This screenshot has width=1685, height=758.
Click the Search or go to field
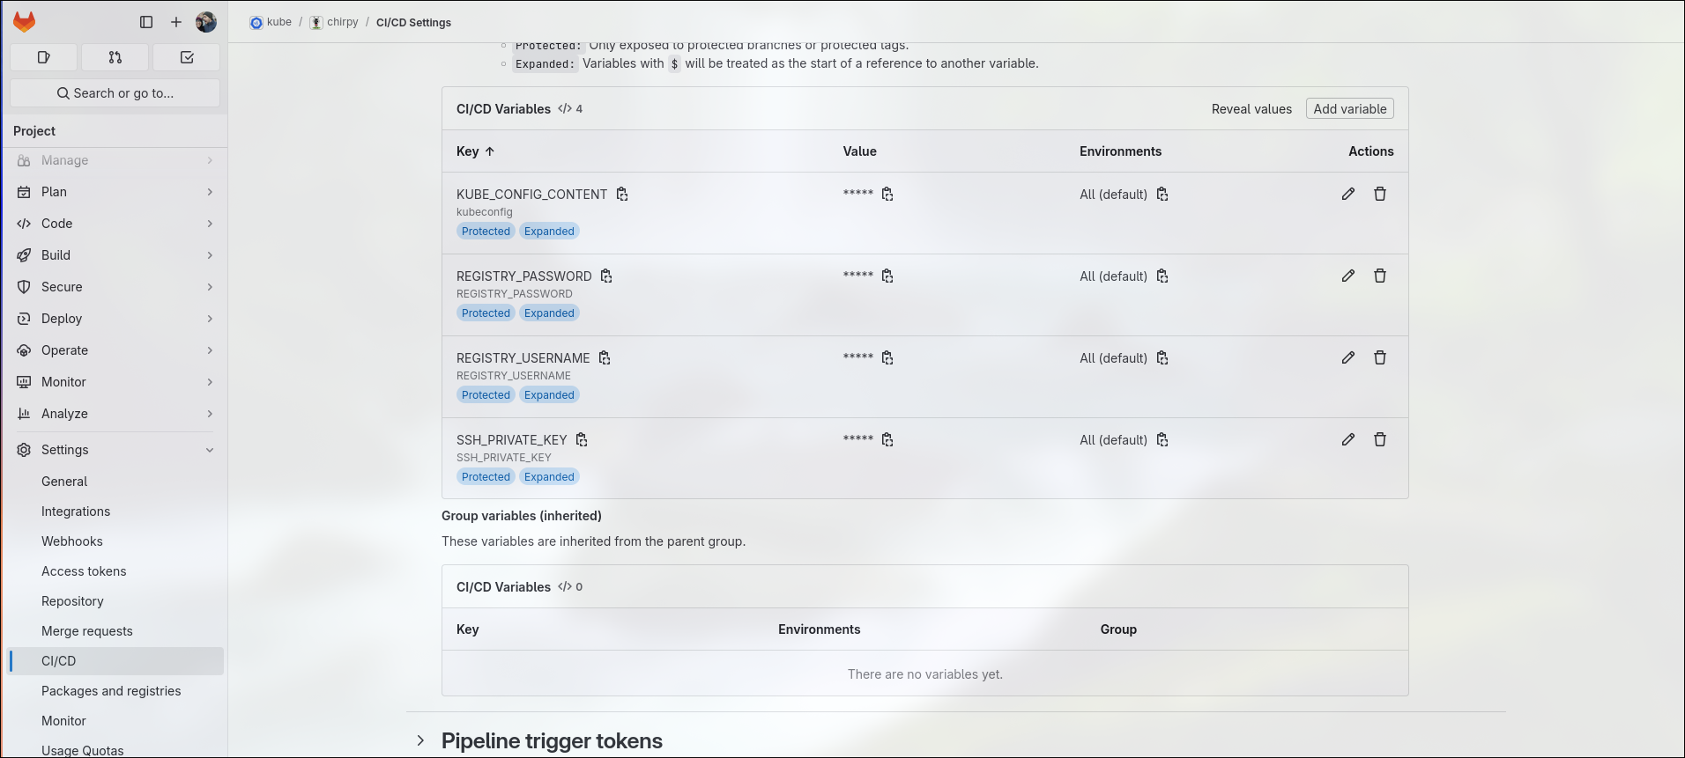(115, 93)
